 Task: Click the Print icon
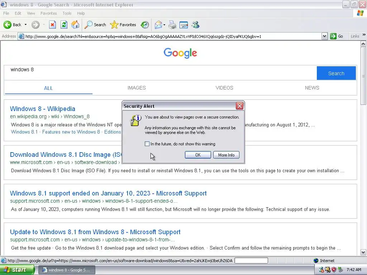172,25
